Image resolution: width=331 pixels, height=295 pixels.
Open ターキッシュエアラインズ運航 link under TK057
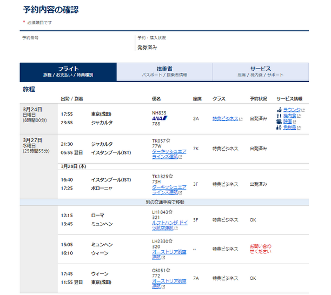pos(169,154)
